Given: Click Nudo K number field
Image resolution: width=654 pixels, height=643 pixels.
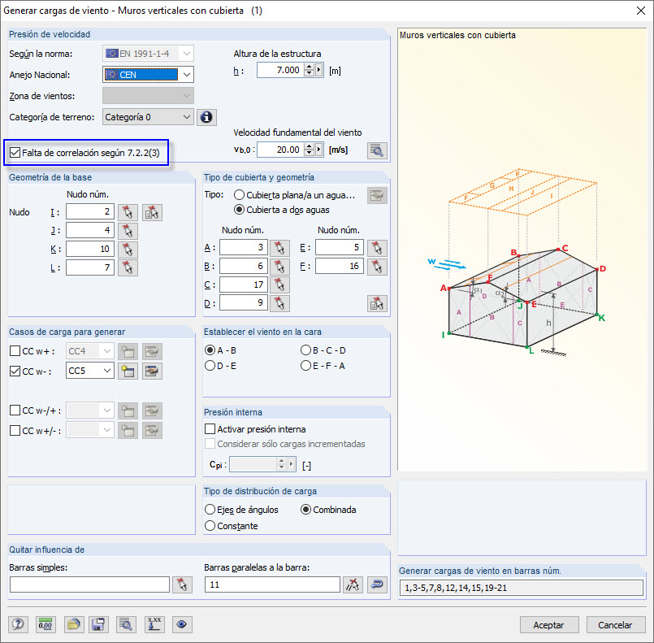Looking at the screenshot, I should [x=90, y=249].
